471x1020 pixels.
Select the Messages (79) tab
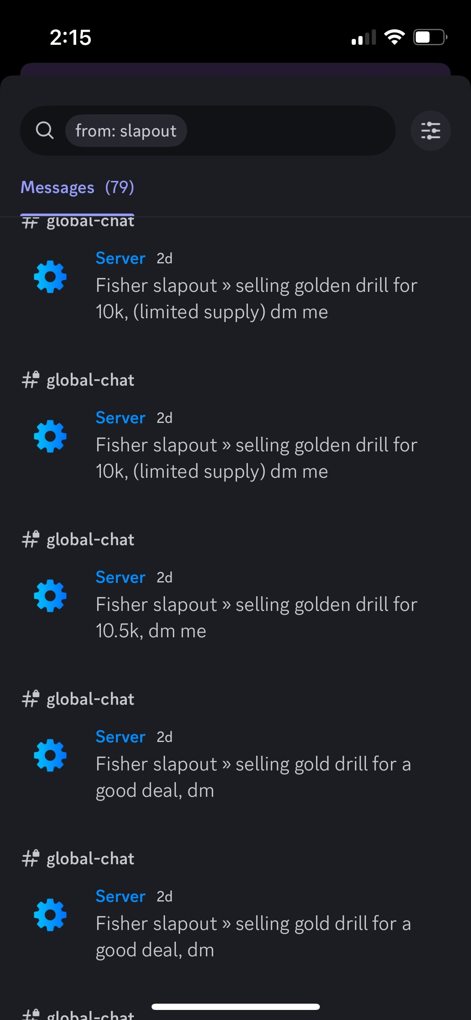click(77, 188)
